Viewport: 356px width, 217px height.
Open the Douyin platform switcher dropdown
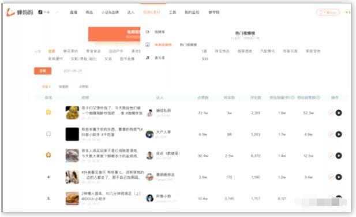[48, 12]
